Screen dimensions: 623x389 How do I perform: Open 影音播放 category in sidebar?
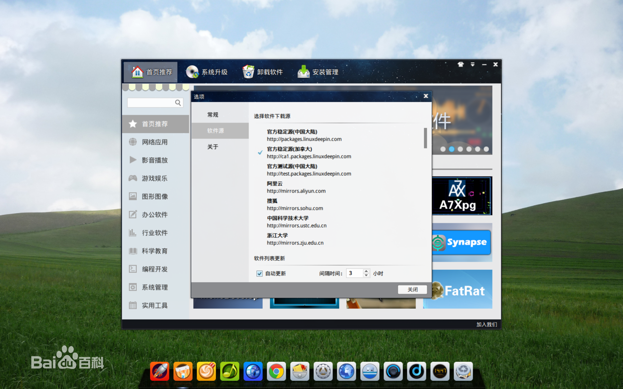coord(155,160)
